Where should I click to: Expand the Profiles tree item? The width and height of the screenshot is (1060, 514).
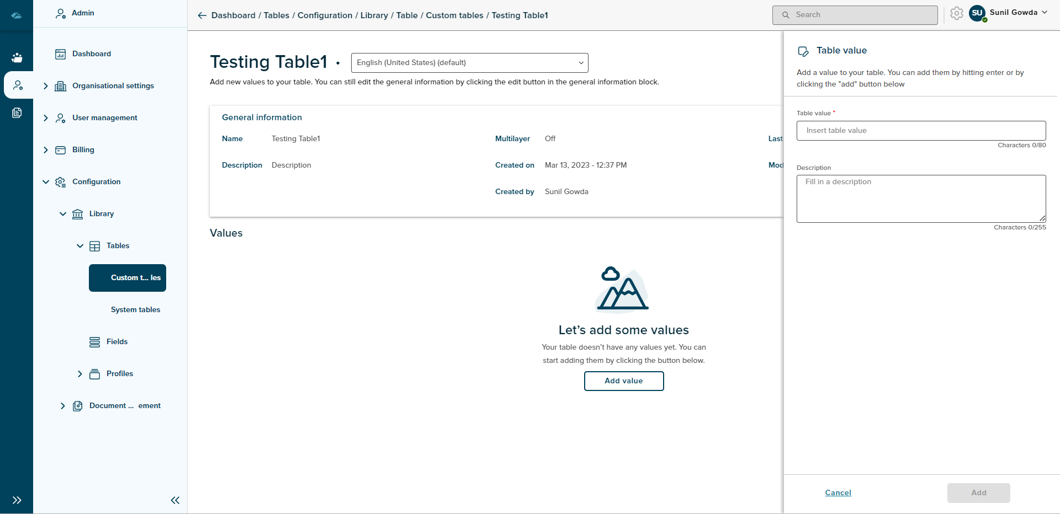point(80,374)
